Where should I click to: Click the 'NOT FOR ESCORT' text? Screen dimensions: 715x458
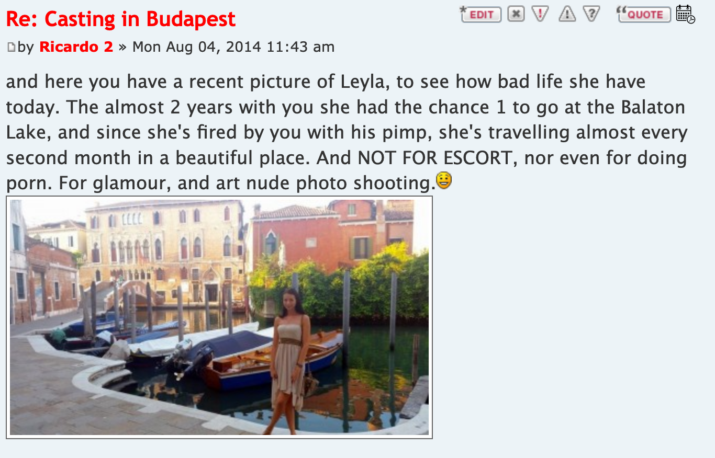[433, 157]
